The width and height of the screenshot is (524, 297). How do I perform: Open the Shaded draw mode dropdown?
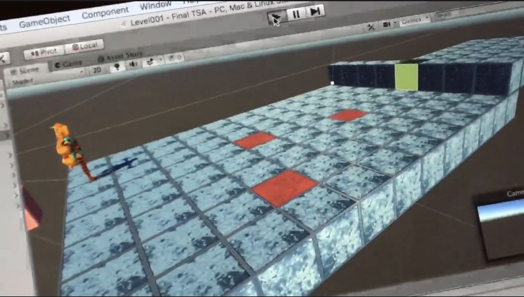(x=47, y=78)
